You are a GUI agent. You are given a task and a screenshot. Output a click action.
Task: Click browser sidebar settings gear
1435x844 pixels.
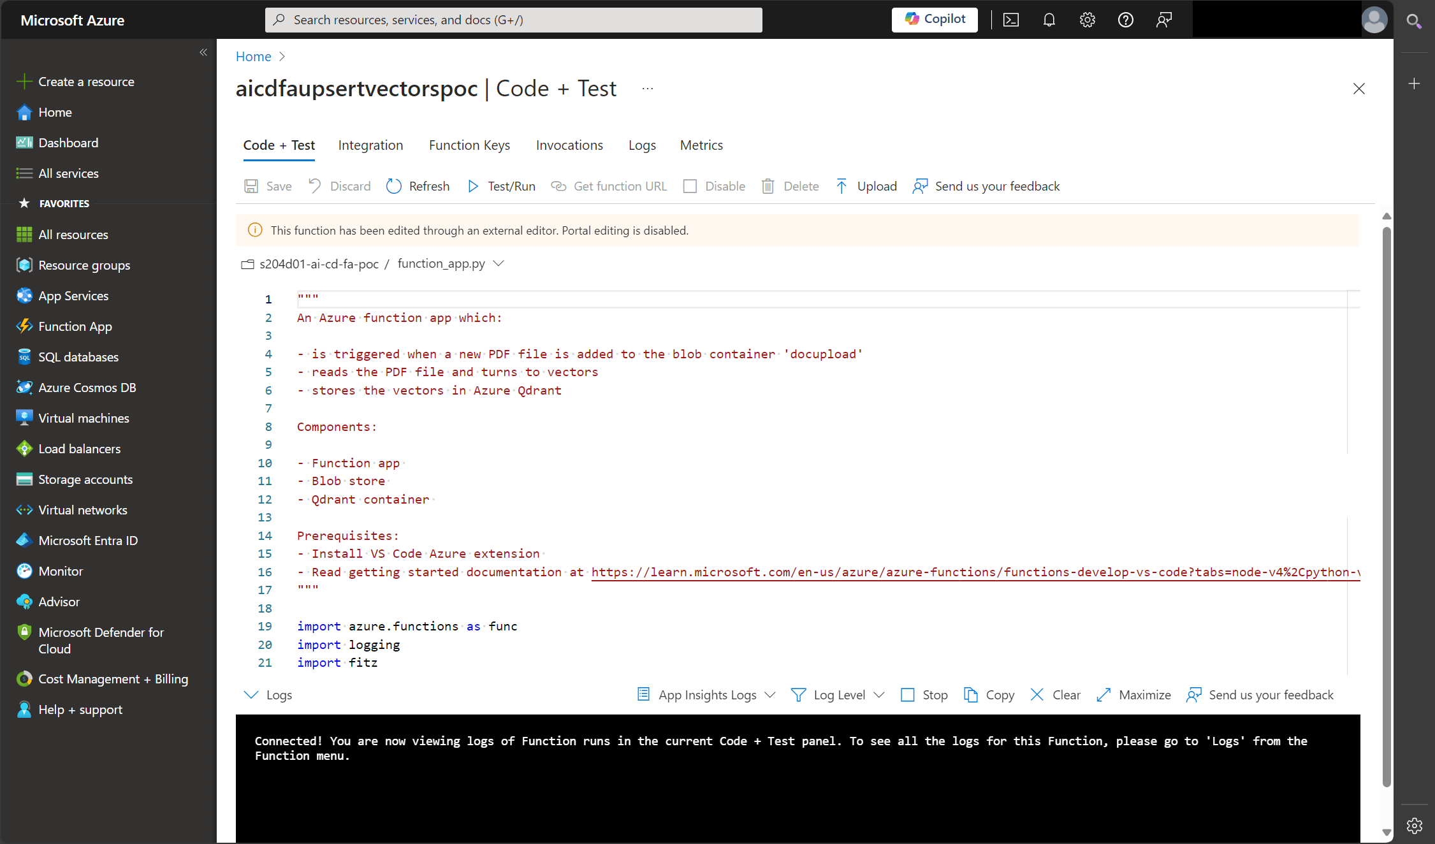[x=1414, y=826]
